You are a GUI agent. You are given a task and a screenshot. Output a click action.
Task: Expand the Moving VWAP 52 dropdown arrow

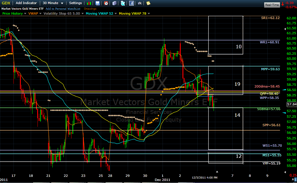pyautogui.click(x=115, y=14)
